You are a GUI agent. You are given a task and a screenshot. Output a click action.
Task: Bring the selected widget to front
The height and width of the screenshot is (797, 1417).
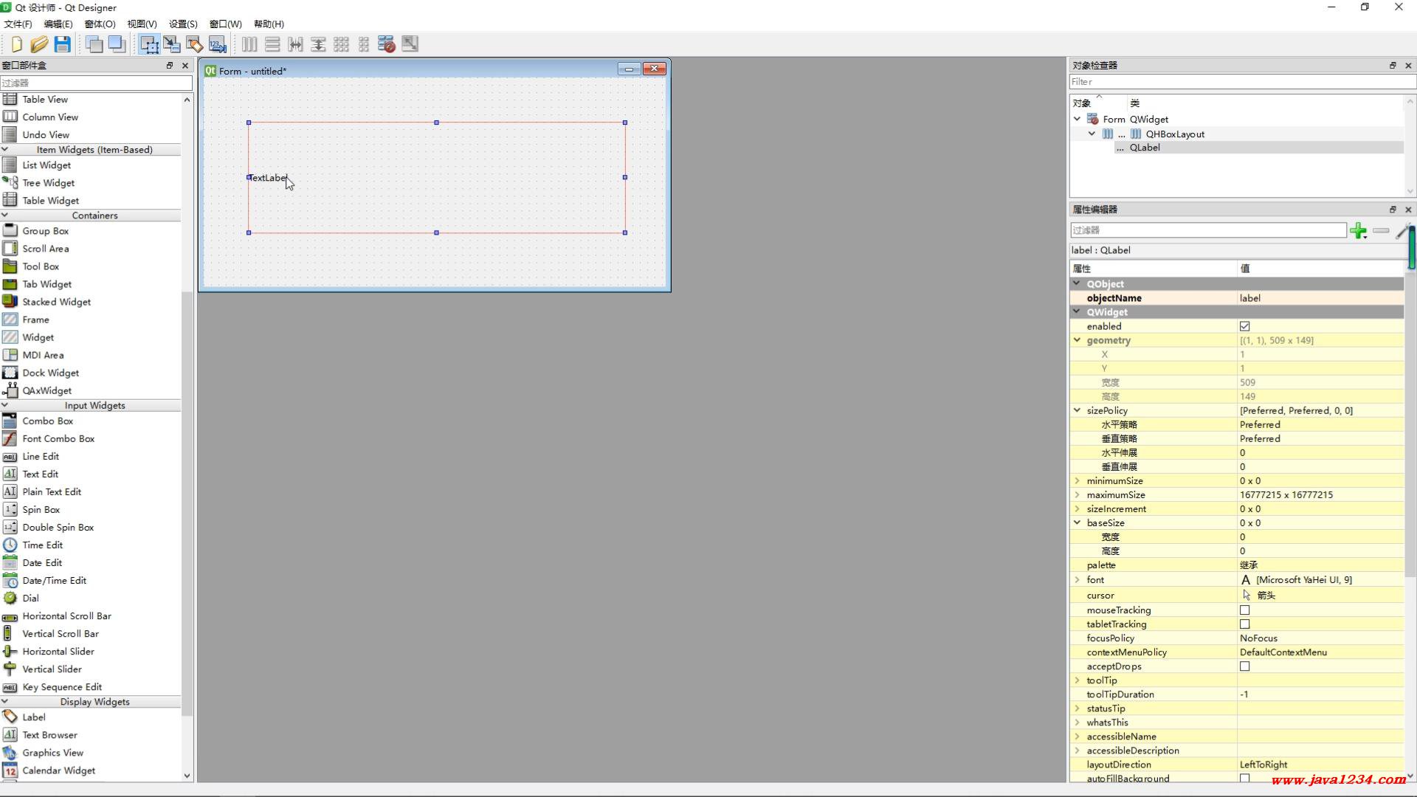point(117,44)
